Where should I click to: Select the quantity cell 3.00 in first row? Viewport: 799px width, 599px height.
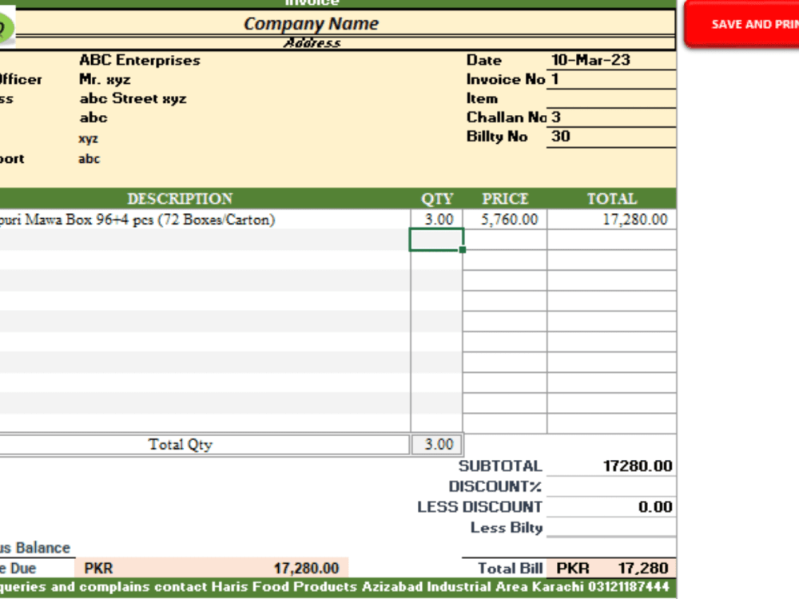pos(437,220)
